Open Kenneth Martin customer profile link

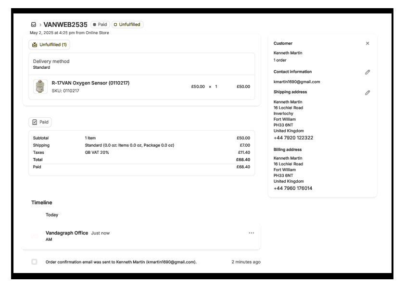coord(288,53)
